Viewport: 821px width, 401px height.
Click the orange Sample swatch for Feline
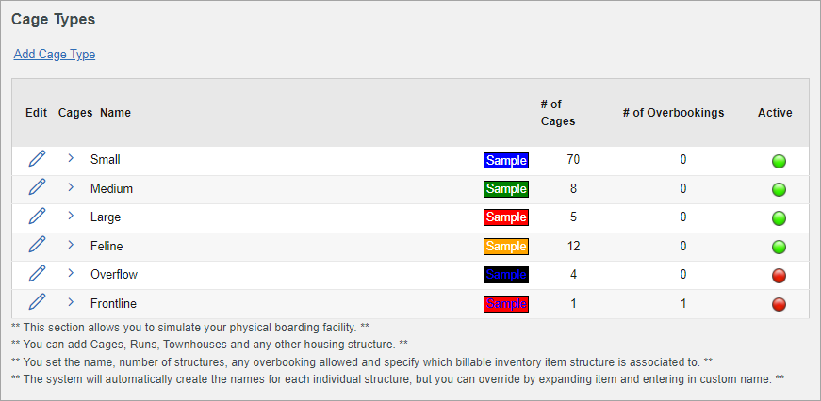(506, 247)
